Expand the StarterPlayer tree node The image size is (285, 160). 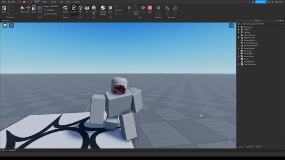239,56
